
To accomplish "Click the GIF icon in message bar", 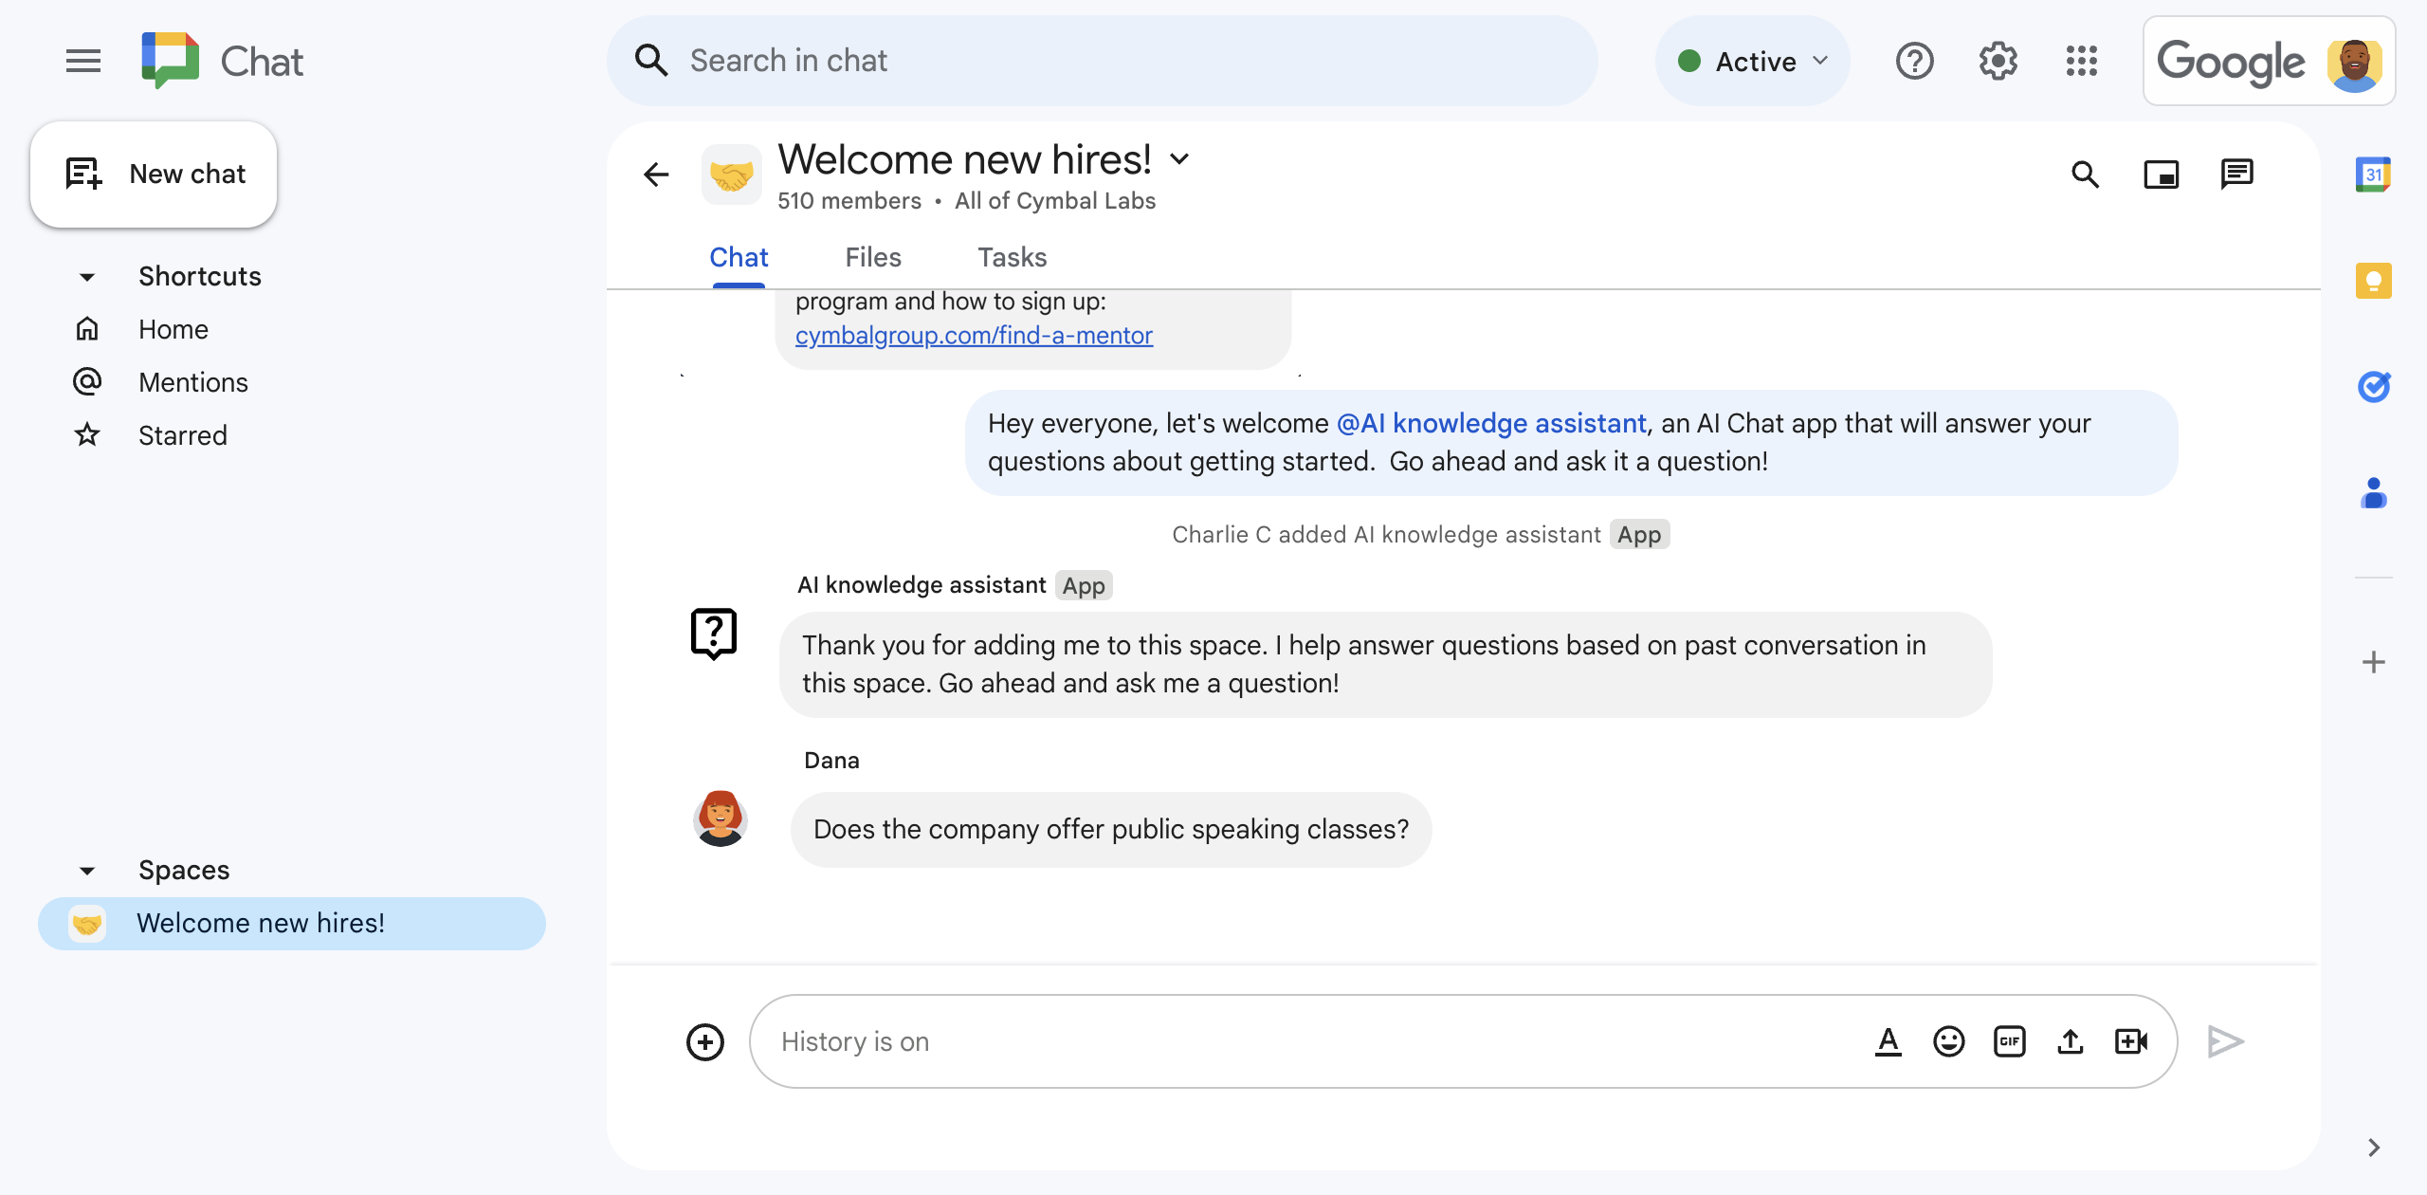I will point(2009,1040).
